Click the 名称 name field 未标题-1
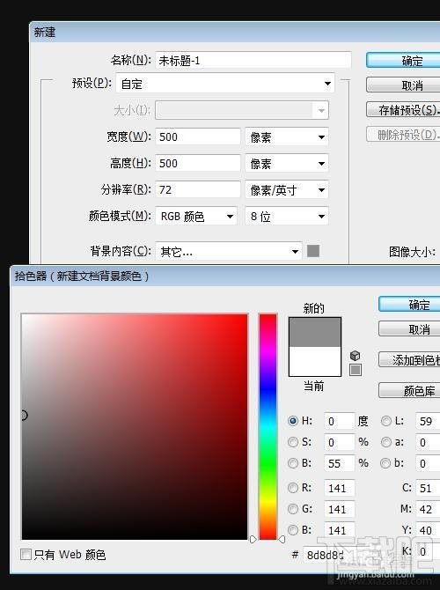440x590 pixels. [x=253, y=60]
